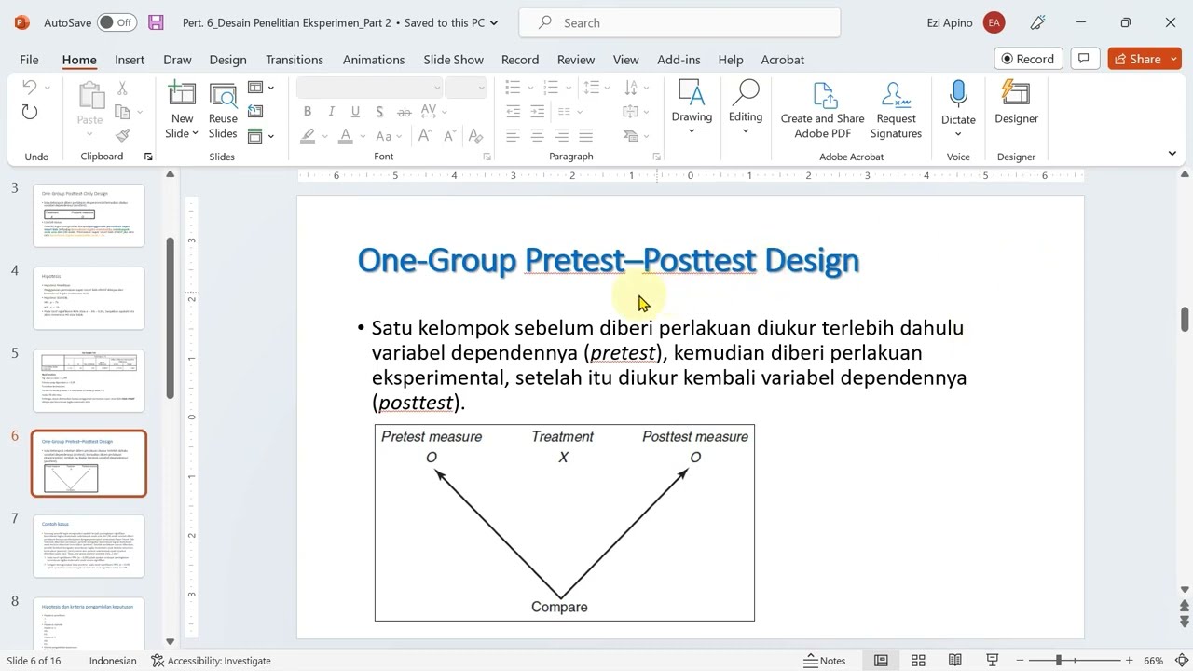Open the Insert tab
The height and width of the screenshot is (671, 1193).
130,59
